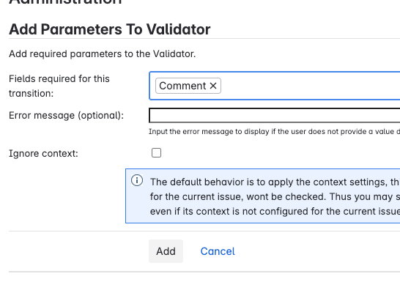Click "Add required parameters to the Validator" text
Viewport: 400px width, 293px height.
point(103,53)
